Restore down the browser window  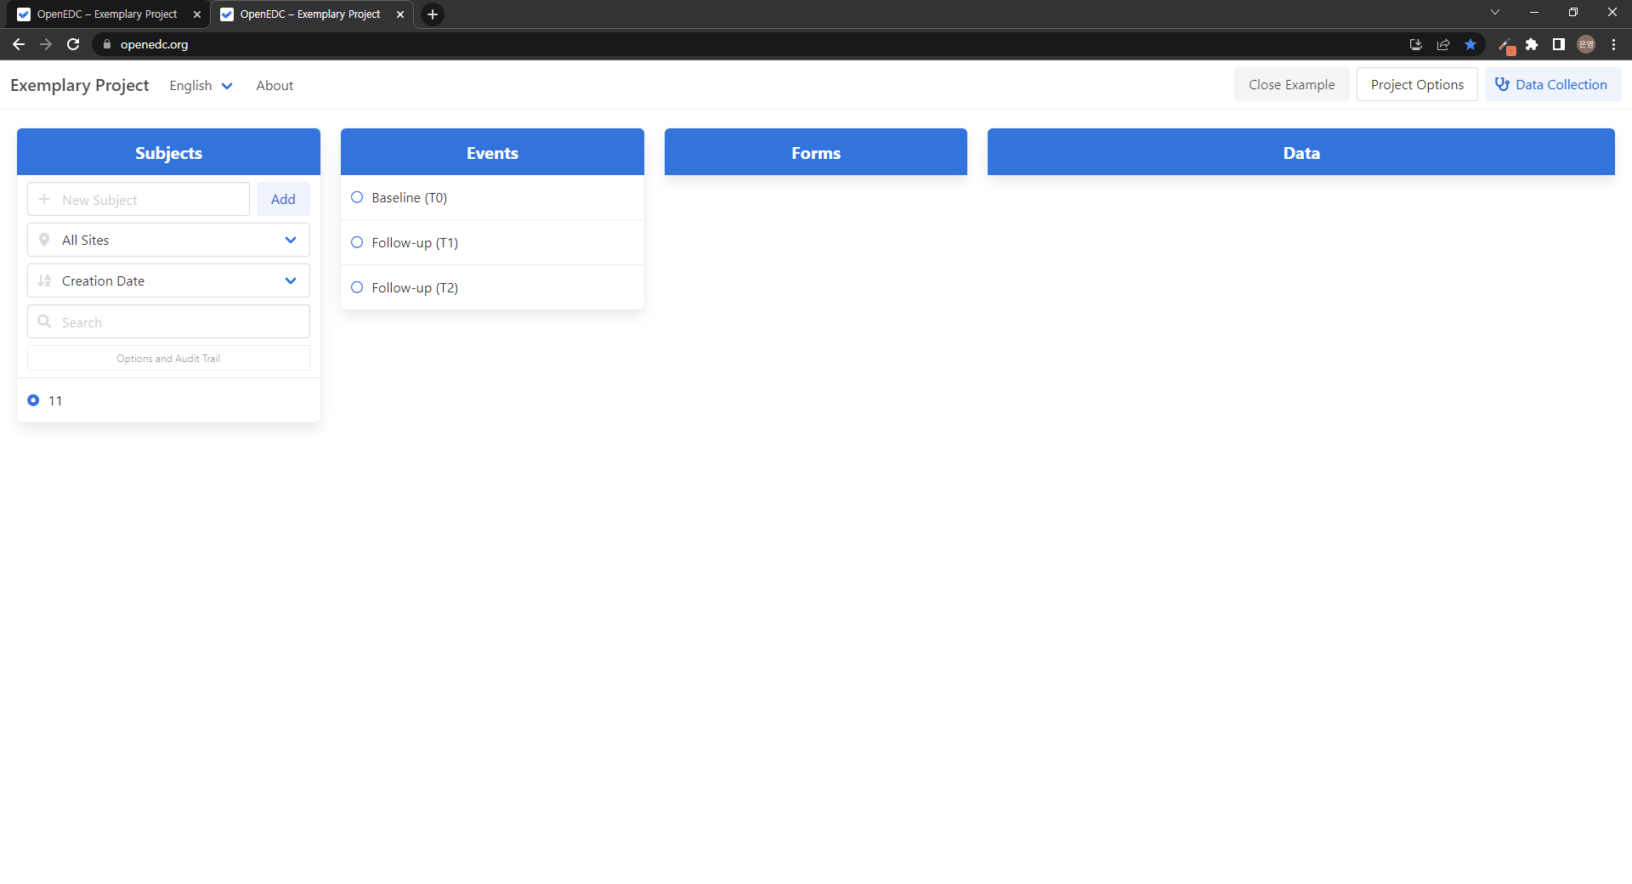click(1573, 12)
